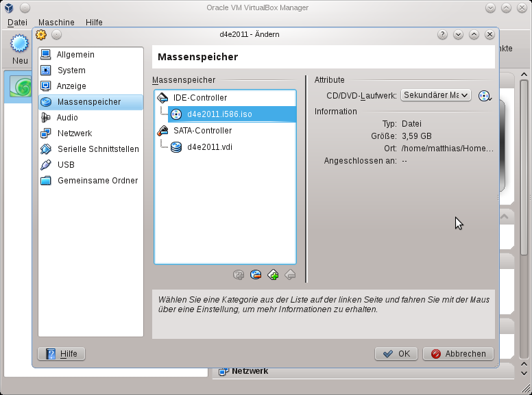The image size is (532, 395).
Task: Open the Gemeinsame Ordner category
Action: (97, 181)
